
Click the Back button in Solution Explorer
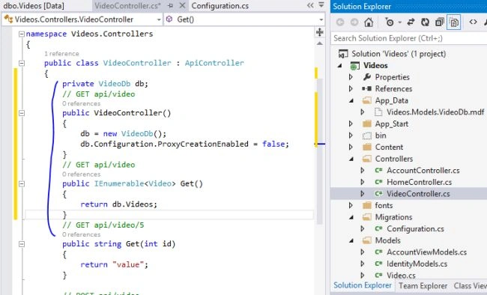point(340,22)
